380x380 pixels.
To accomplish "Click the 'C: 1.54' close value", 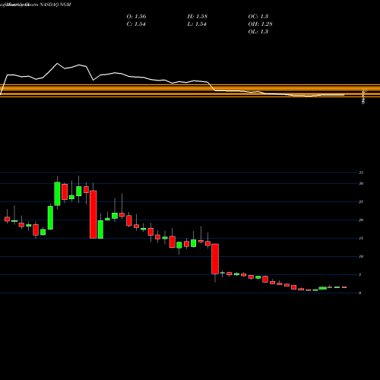I will pyautogui.click(x=136, y=24).
